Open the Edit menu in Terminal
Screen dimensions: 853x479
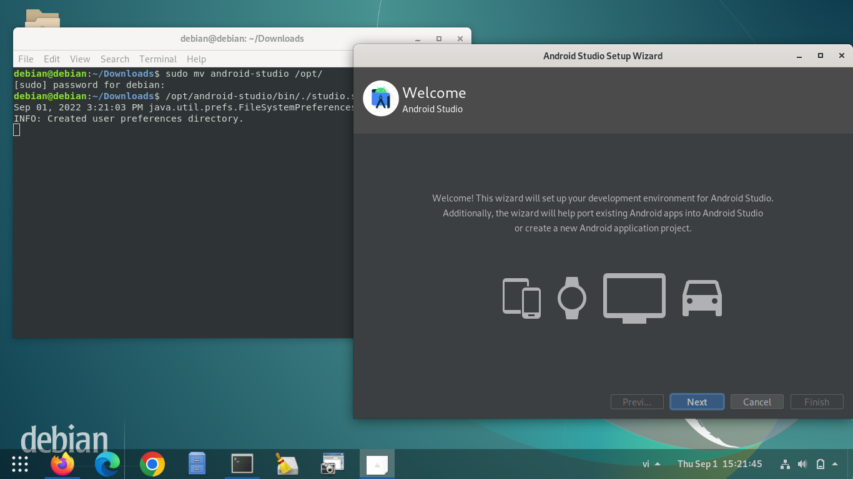point(52,59)
